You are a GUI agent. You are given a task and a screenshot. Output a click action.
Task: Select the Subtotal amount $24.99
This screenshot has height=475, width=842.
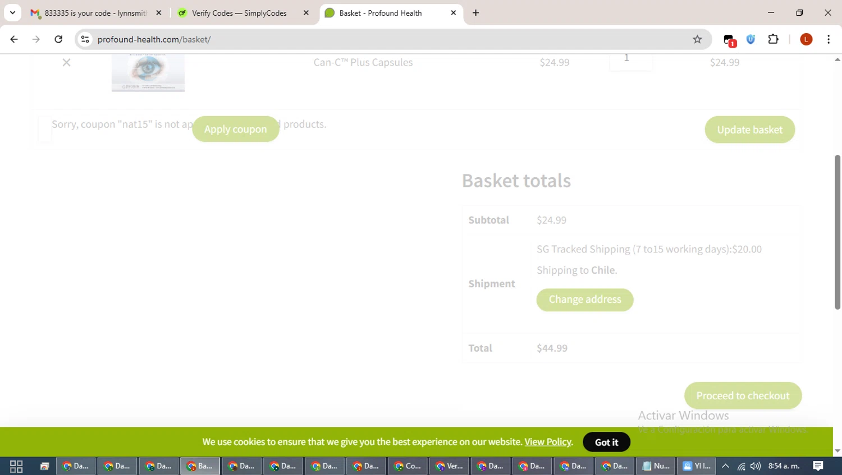tap(551, 220)
